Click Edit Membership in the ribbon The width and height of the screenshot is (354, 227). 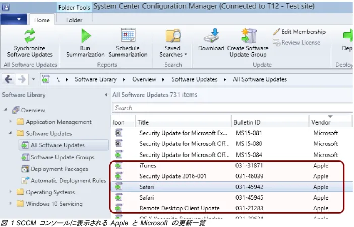(299, 32)
